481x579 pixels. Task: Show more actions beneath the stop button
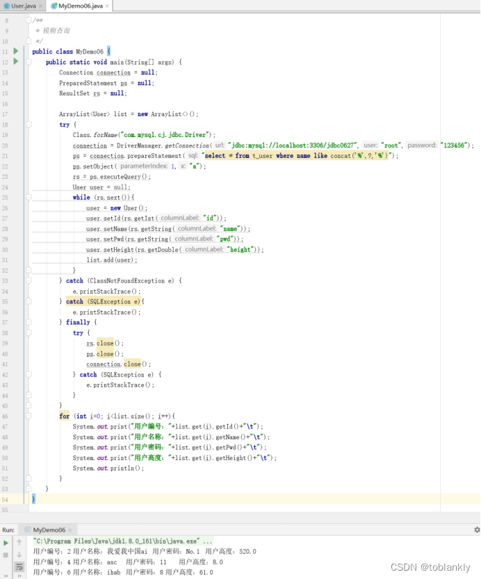click(6, 576)
